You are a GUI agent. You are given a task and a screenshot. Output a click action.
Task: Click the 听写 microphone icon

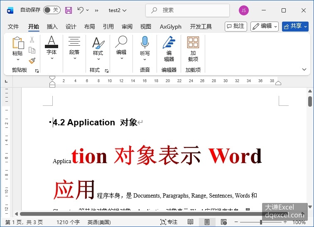(145, 42)
